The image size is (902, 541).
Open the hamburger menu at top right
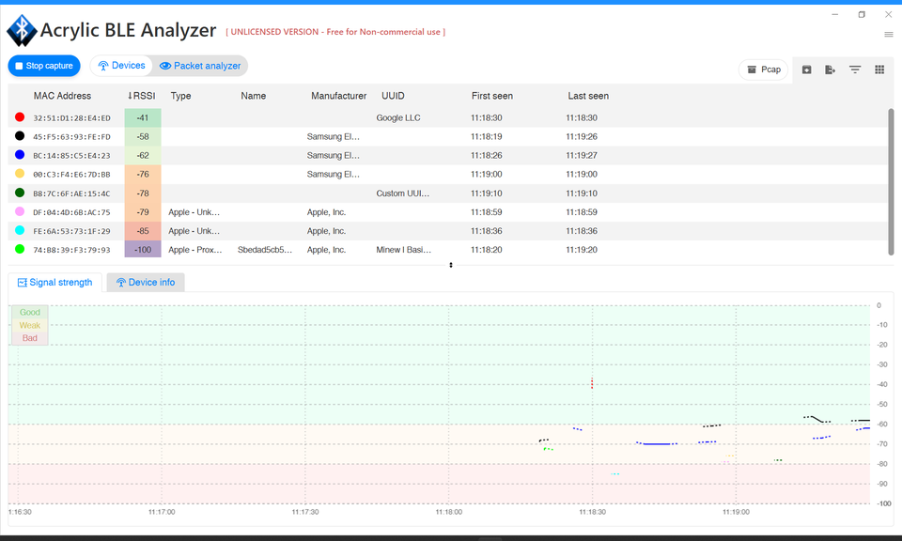click(889, 35)
